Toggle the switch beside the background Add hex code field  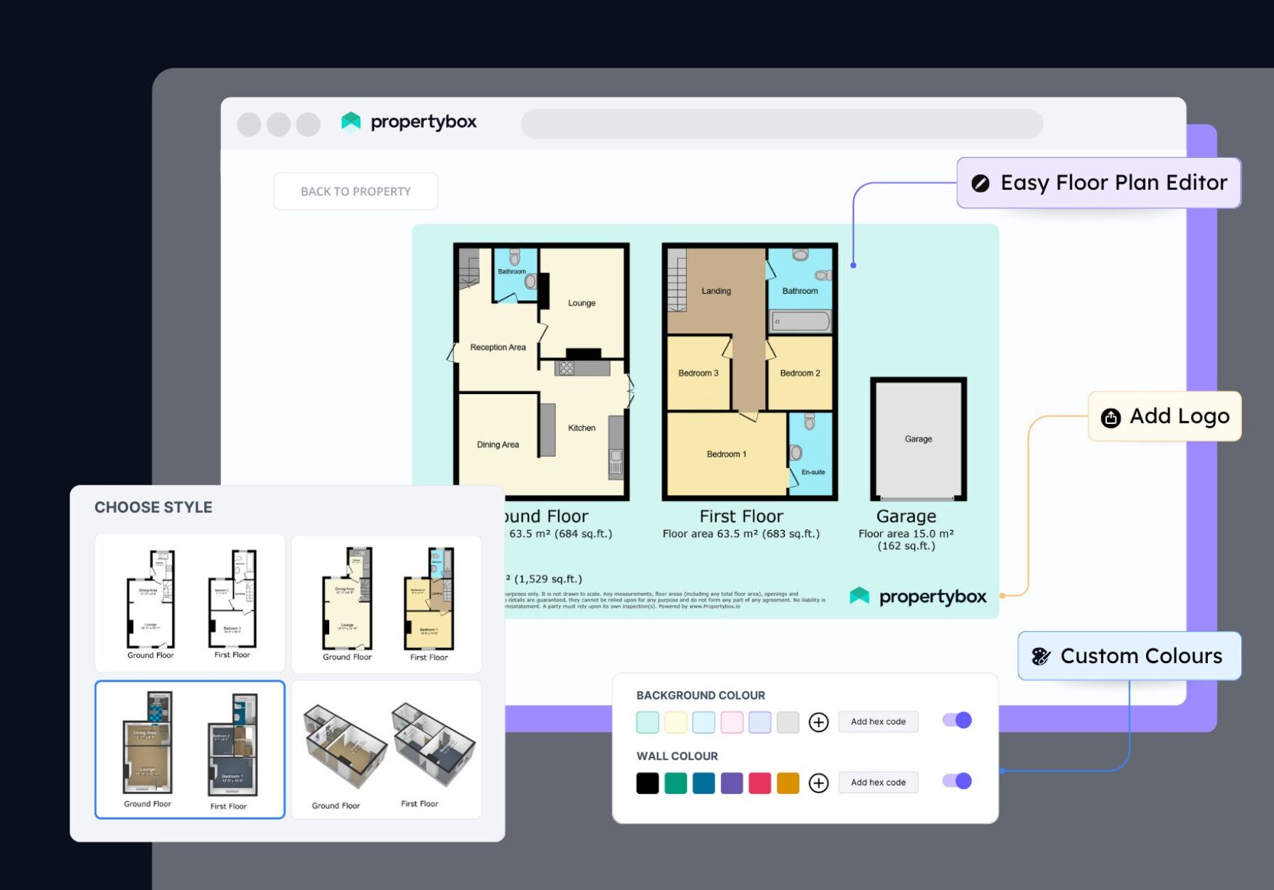click(x=957, y=720)
